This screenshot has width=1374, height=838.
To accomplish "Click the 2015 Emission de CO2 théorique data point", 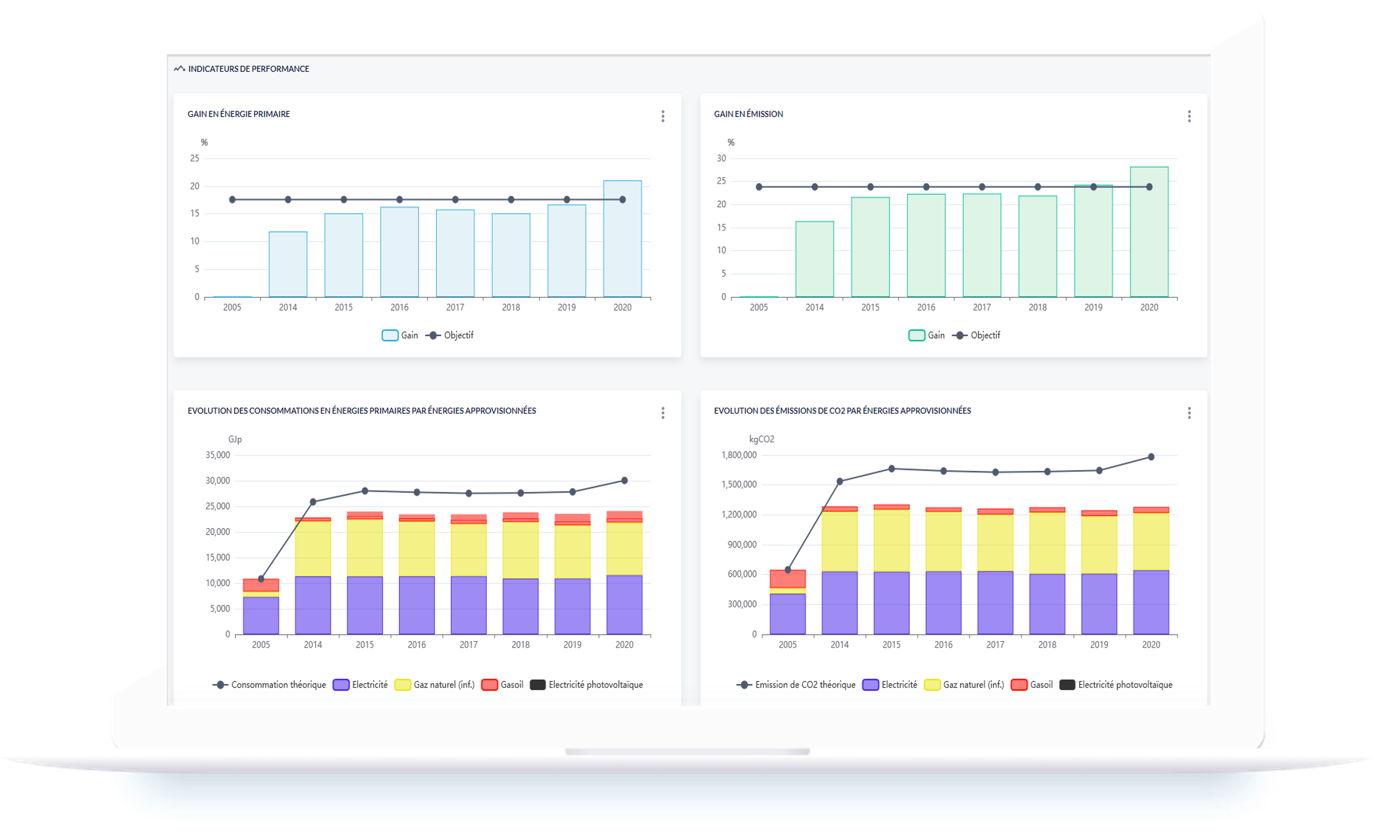I will (891, 469).
